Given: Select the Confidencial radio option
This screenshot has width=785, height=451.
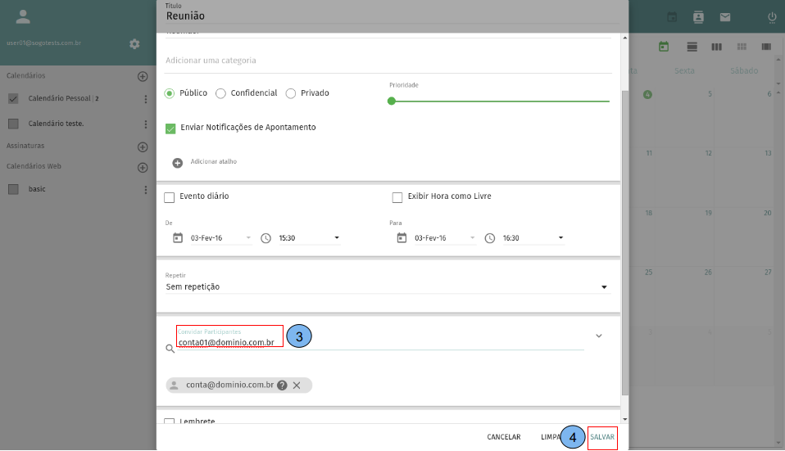Looking at the screenshot, I should click(220, 93).
